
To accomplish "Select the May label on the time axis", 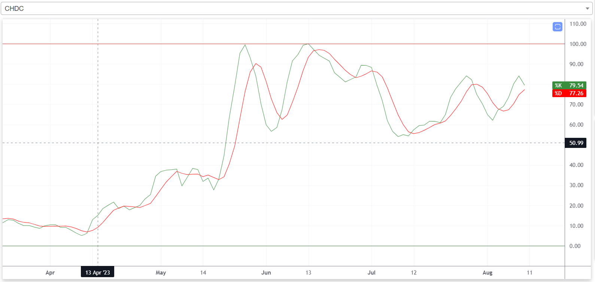I will click(x=161, y=273).
